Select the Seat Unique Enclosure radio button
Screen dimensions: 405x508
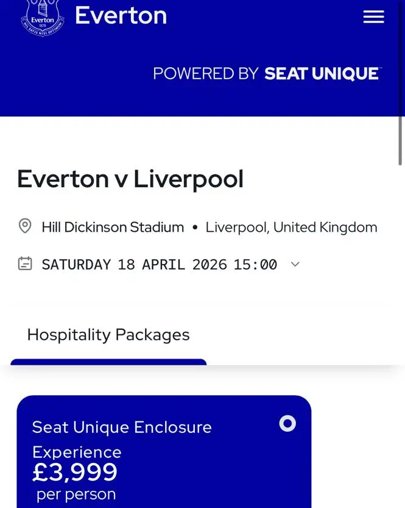(x=287, y=423)
